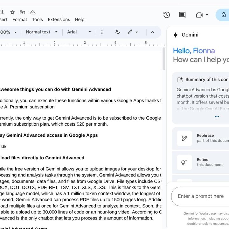
Task: Open the Arial font dropdown
Action: 79,32
